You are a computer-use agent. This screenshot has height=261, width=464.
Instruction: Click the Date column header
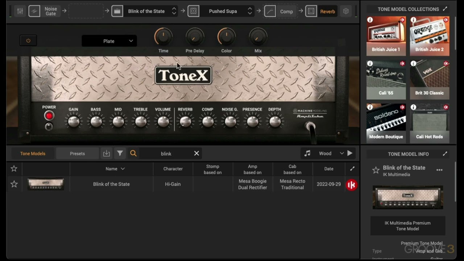point(329,169)
